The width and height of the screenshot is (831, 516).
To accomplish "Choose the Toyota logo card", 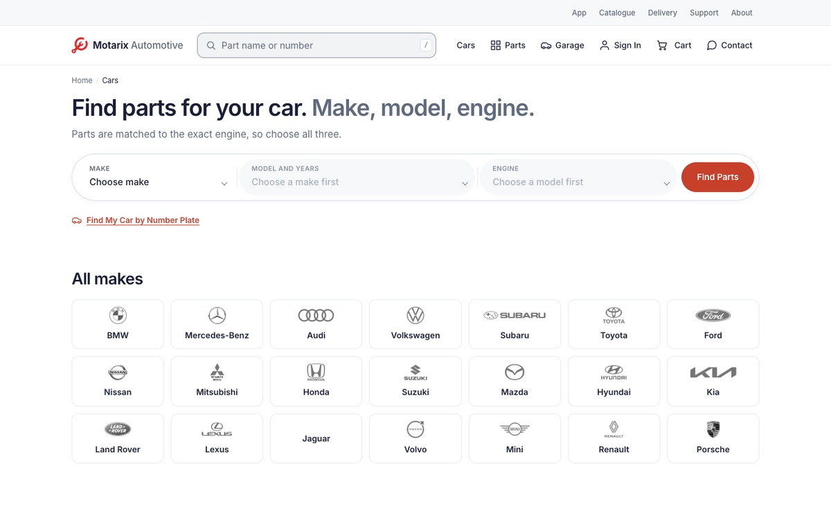I will (614, 324).
